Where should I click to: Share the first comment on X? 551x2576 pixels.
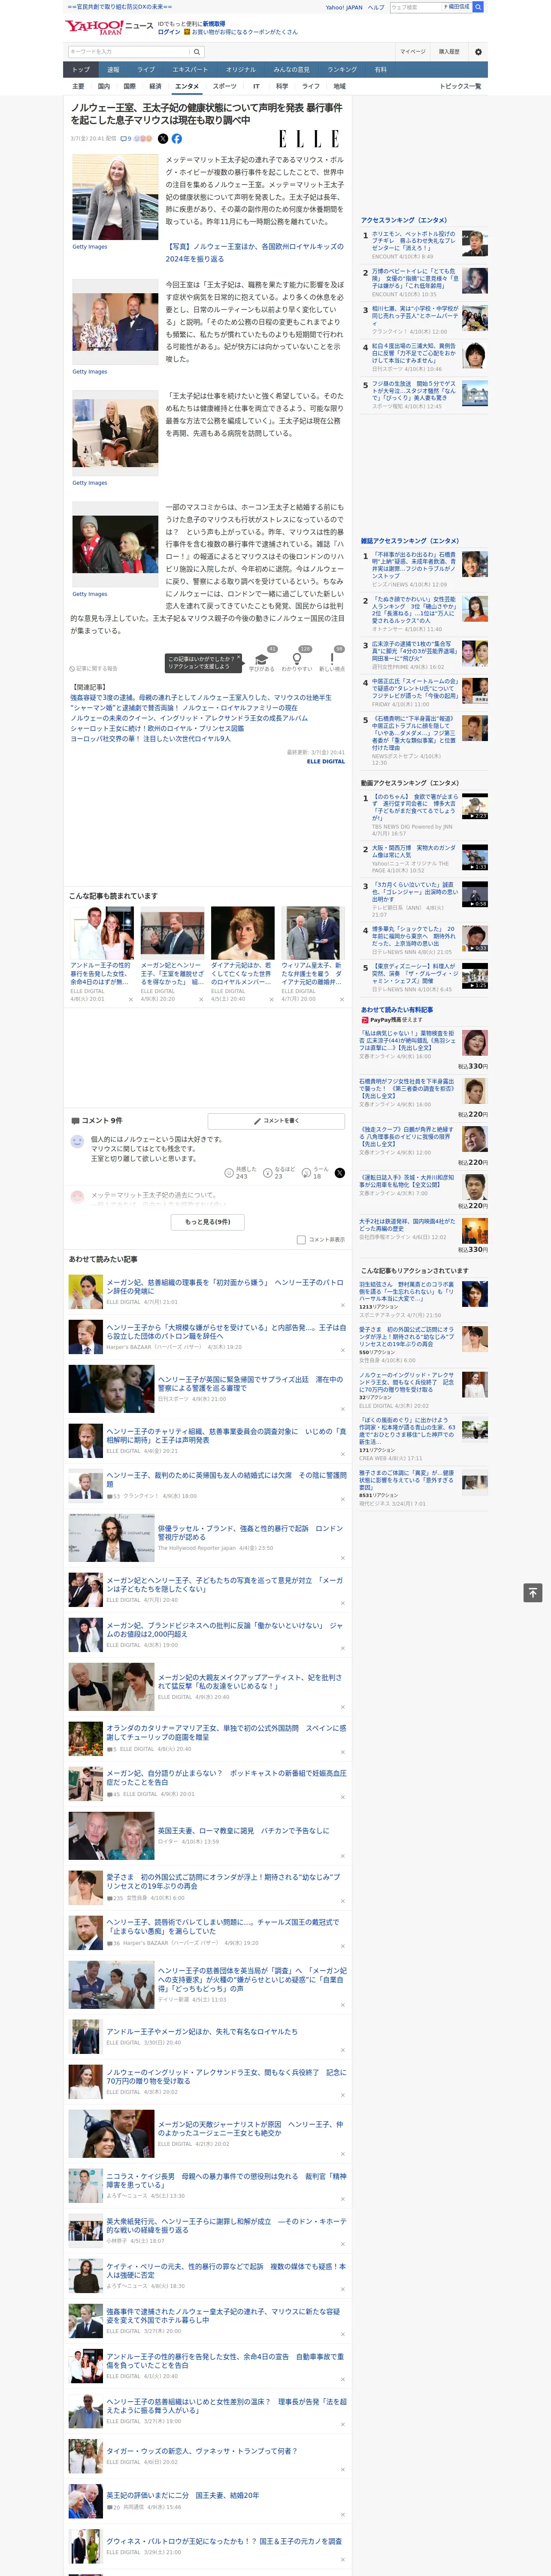pyautogui.click(x=340, y=1172)
